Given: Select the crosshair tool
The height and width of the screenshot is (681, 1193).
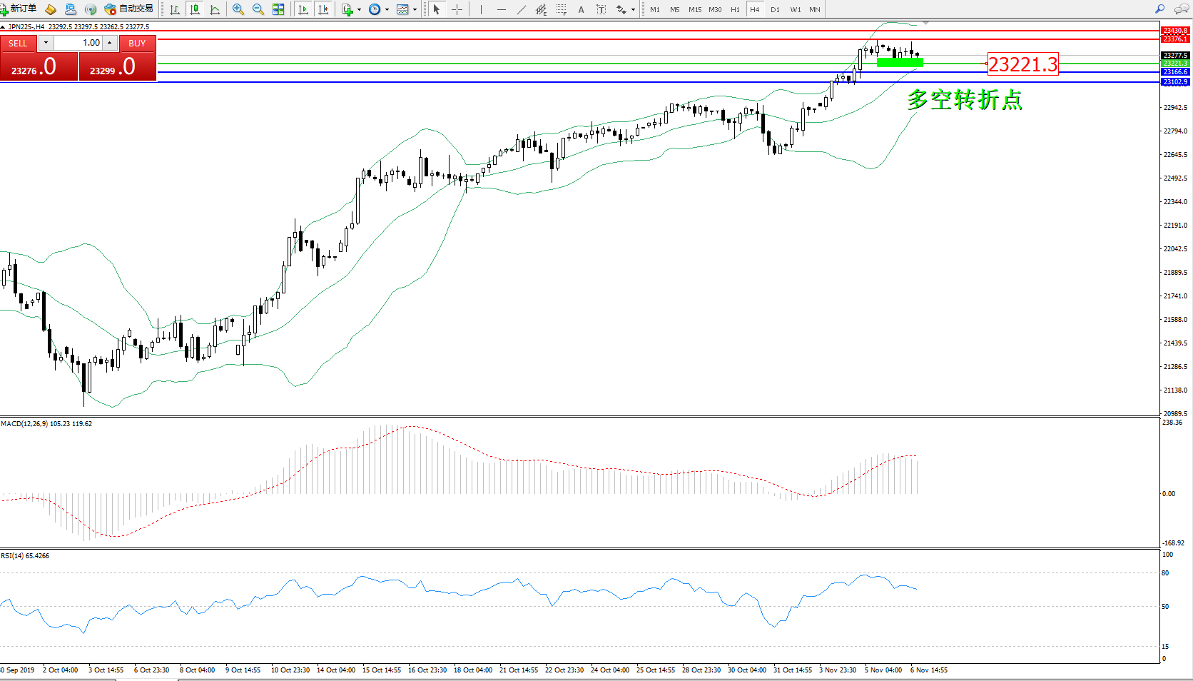Looking at the screenshot, I should coord(457,9).
